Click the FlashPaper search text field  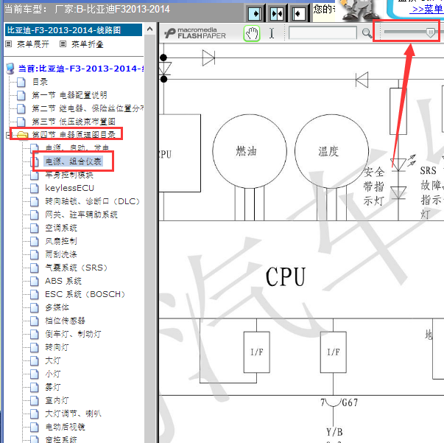323,33
